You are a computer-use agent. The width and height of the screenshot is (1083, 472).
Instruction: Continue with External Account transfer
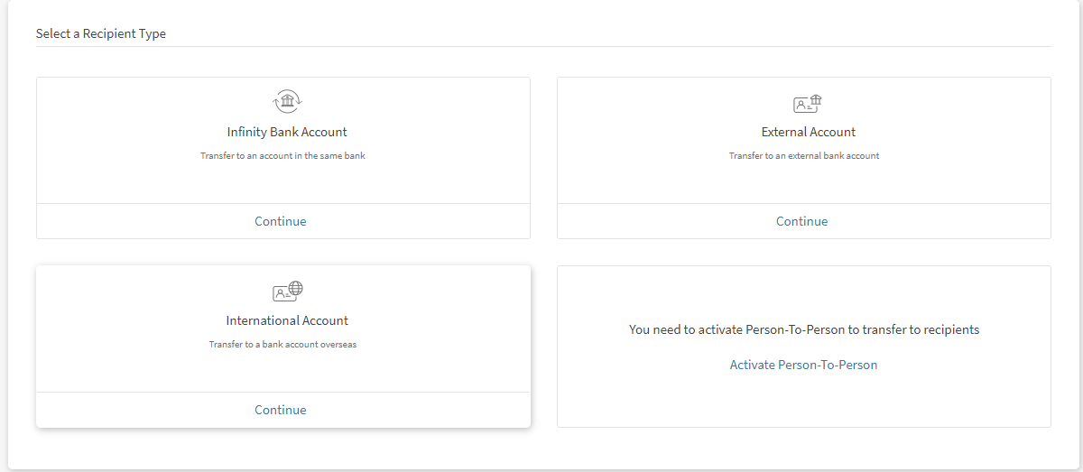coord(801,221)
